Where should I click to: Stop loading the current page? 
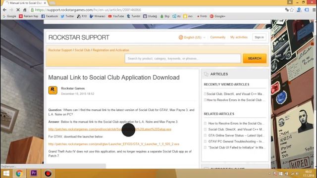tap(18, 10)
